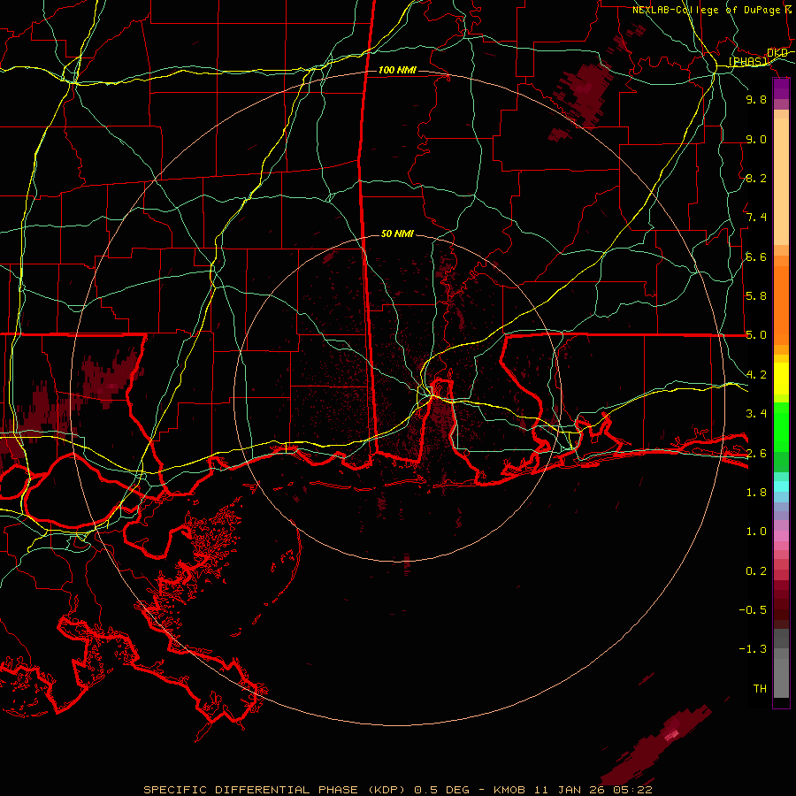Image resolution: width=796 pixels, height=796 pixels.
Task: Click the 1.8 value on the scale
Action: tap(756, 493)
